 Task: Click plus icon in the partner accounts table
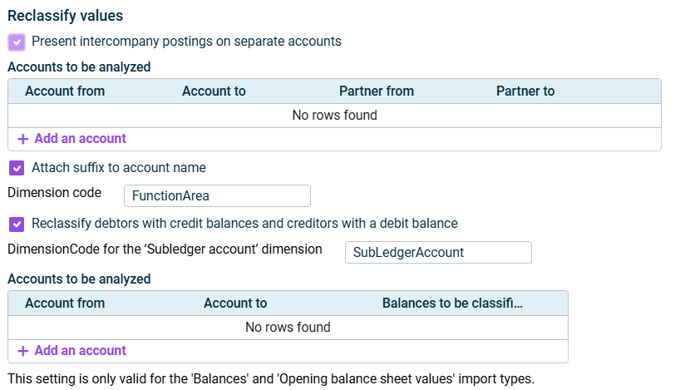22,139
